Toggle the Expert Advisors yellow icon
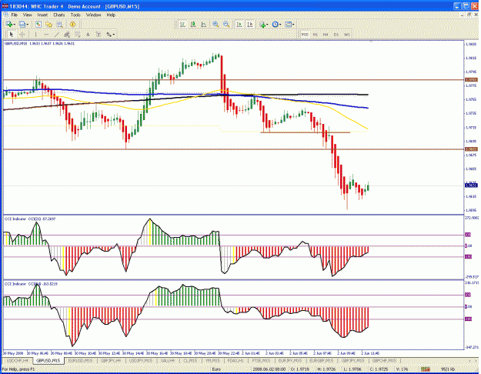Screen dimensions: 481x374 (x=72, y=25)
